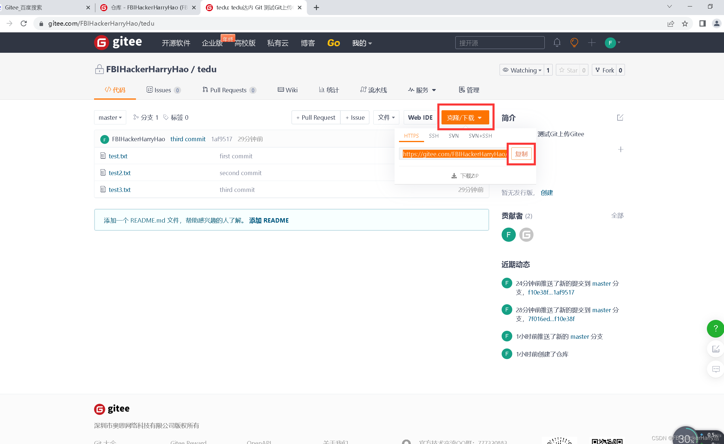Click commit hash 1af9517

point(221,139)
